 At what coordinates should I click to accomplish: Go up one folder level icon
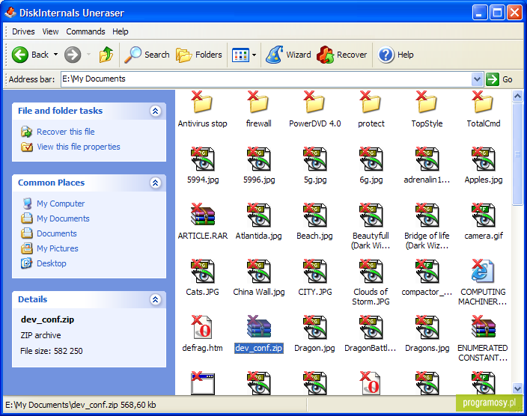[x=106, y=55]
